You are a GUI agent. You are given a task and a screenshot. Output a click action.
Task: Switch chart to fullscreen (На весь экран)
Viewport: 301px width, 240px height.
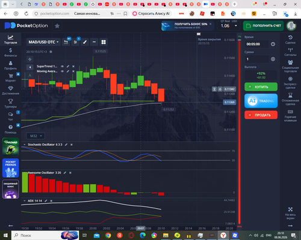coord(290,214)
